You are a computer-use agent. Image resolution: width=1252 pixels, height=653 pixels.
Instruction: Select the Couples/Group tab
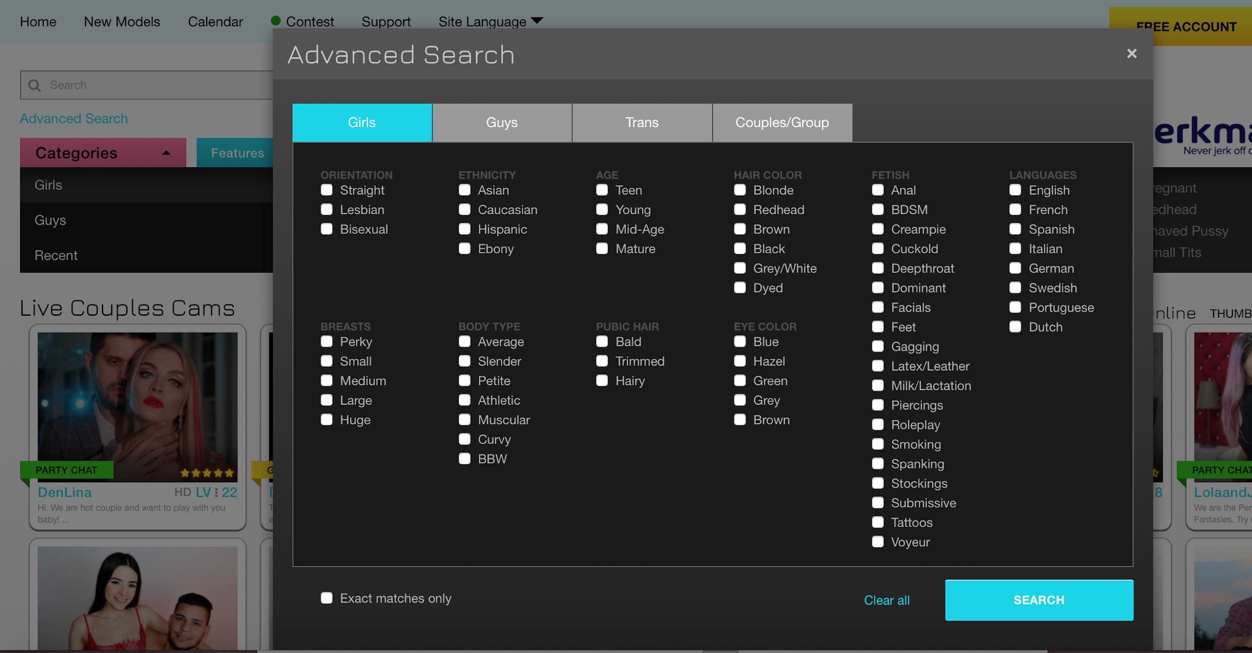point(782,123)
